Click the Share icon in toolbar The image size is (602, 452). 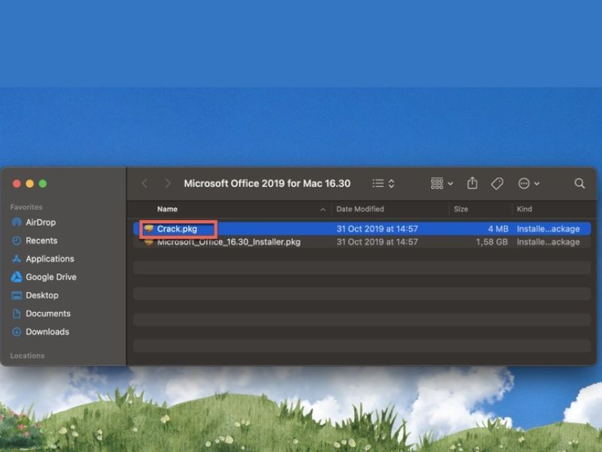point(473,183)
